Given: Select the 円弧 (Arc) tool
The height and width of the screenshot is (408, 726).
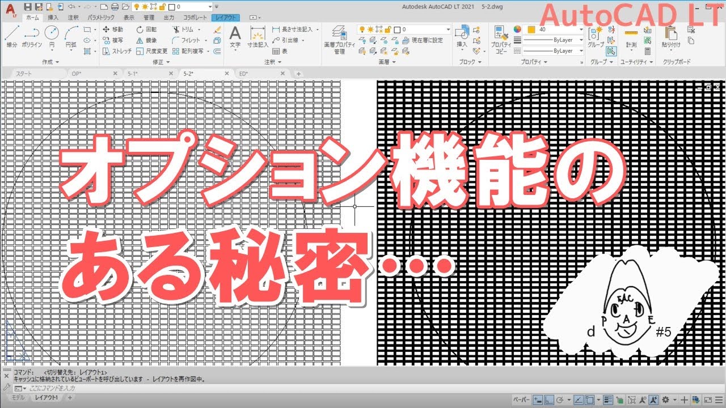Looking at the screenshot, I should pos(71,37).
